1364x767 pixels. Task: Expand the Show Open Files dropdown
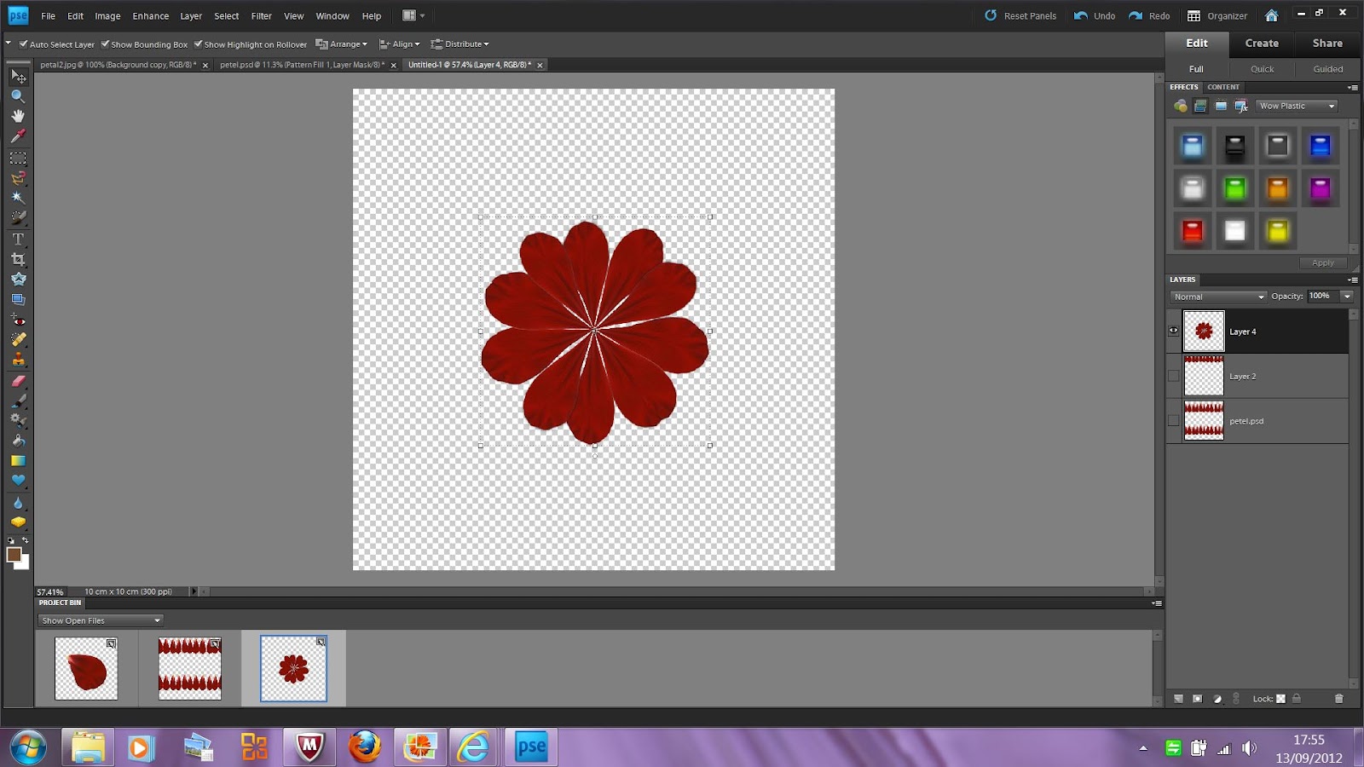pos(99,620)
